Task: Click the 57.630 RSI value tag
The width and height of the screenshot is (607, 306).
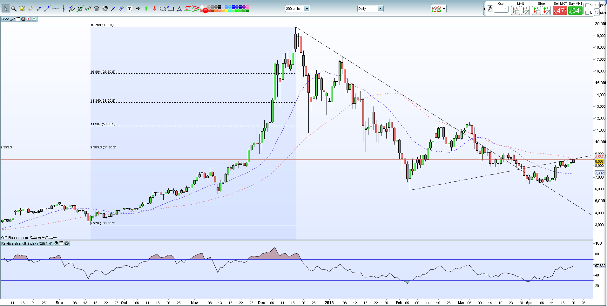Action: tap(600, 266)
